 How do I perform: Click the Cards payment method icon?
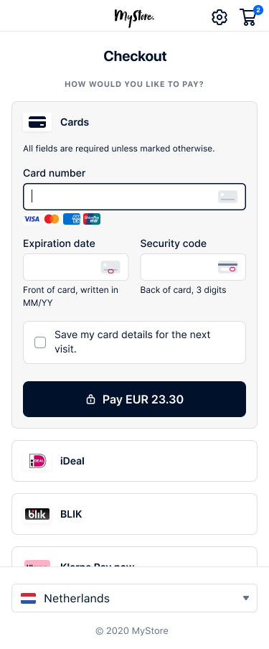click(37, 122)
